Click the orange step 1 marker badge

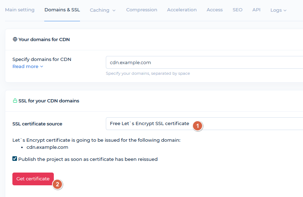click(198, 125)
